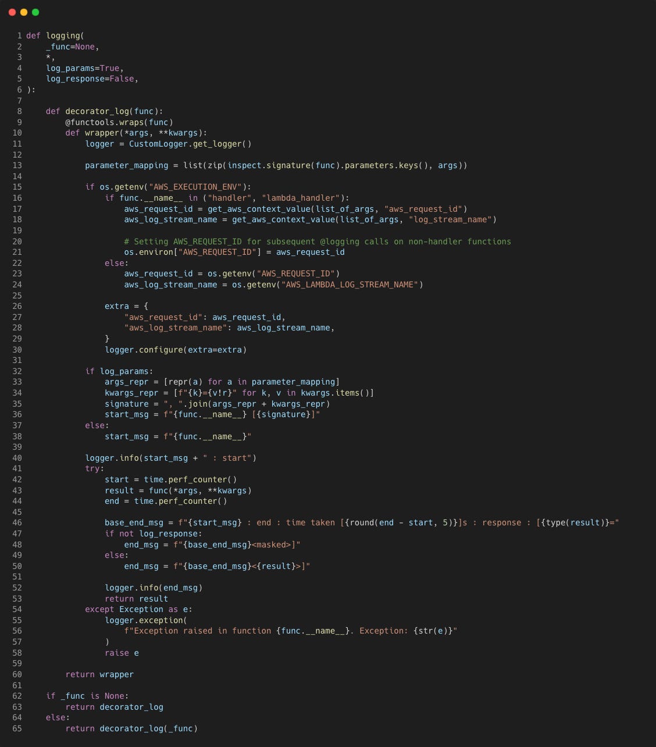Click the 'kwargs_repr = [f"{k}={v!r}"' line
This screenshot has height=747, width=656.
(x=239, y=393)
